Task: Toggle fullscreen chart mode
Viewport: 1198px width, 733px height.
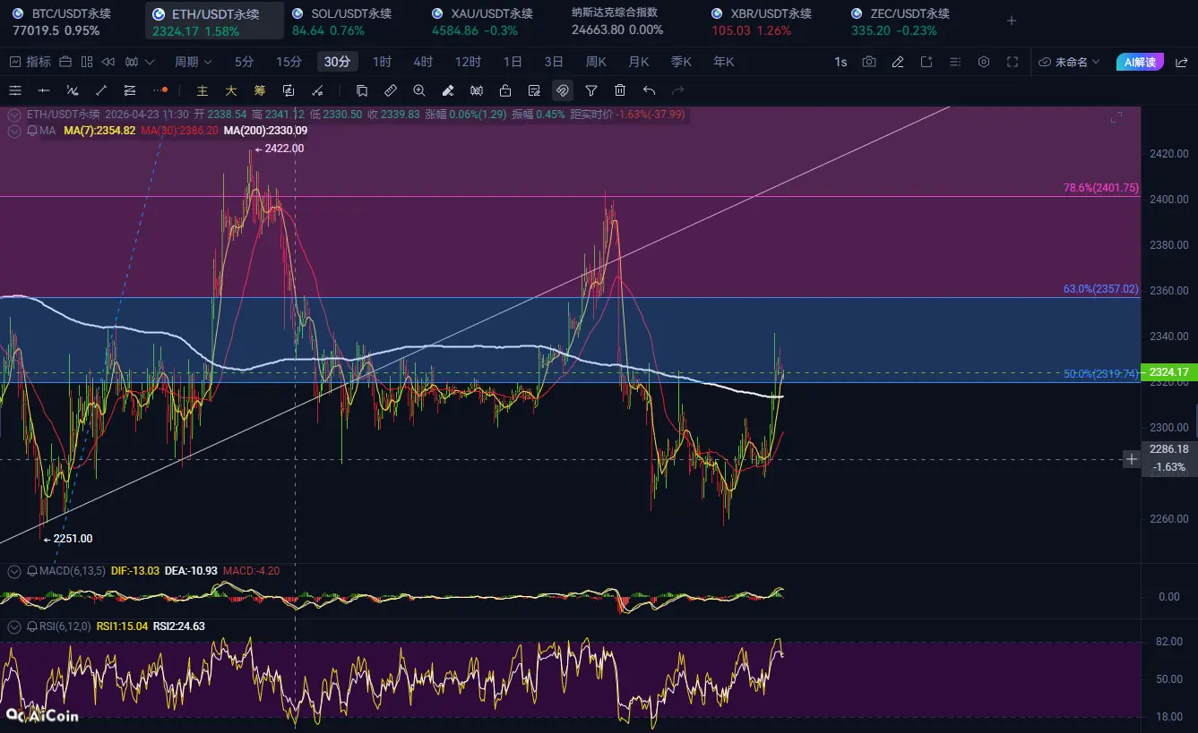Action: coord(1013,62)
